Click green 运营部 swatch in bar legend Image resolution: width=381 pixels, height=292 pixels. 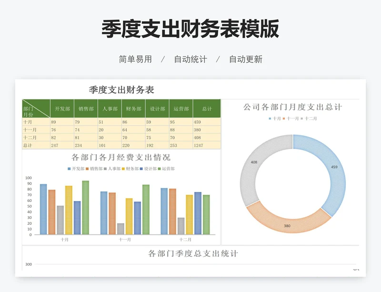[160, 169]
